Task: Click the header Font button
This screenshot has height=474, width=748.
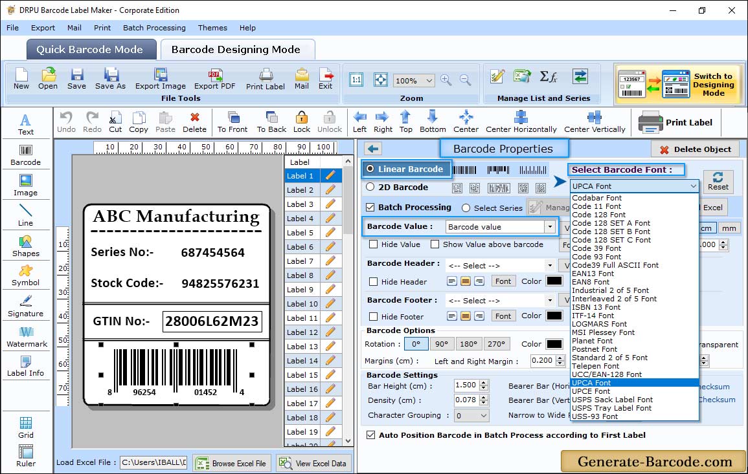Action: point(503,281)
